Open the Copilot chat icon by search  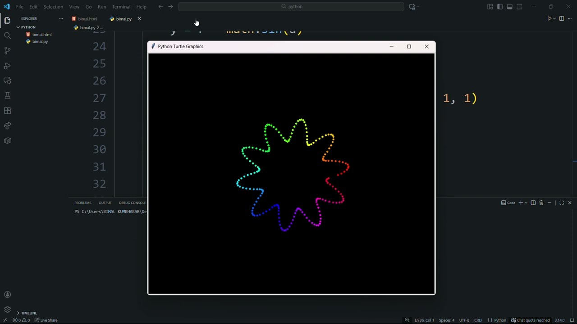pyautogui.click(x=412, y=7)
